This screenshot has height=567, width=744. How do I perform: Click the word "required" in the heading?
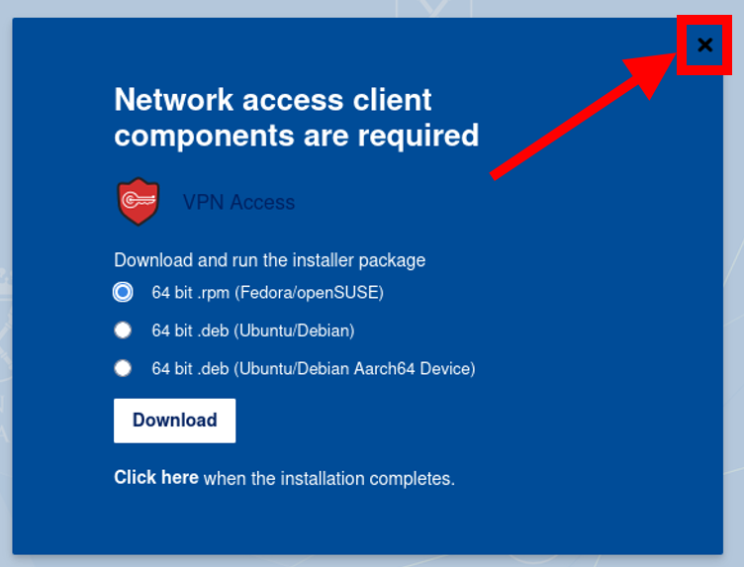click(418, 138)
